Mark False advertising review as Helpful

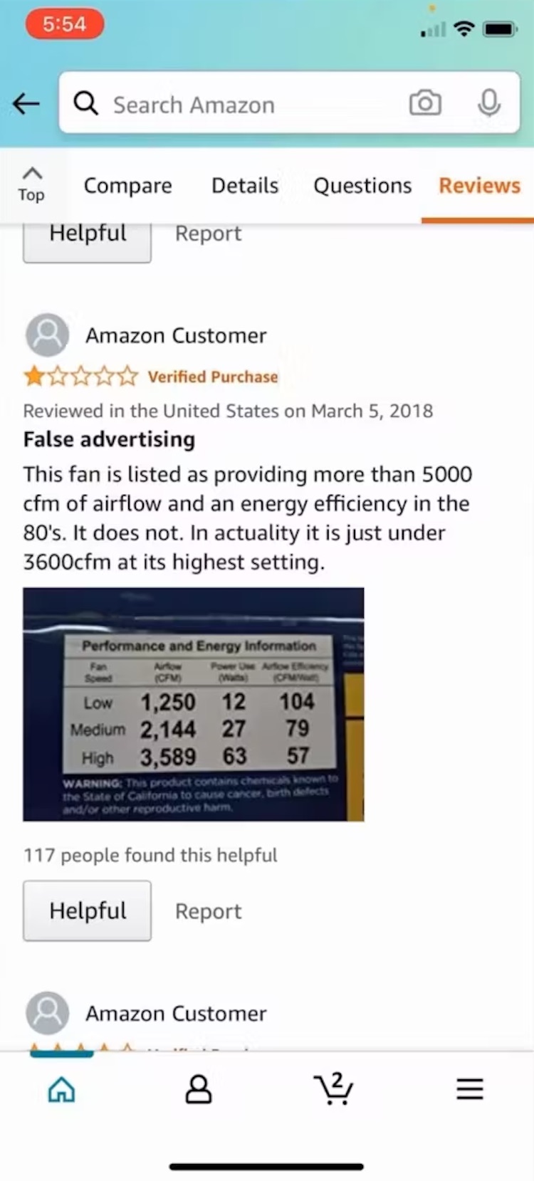point(87,910)
